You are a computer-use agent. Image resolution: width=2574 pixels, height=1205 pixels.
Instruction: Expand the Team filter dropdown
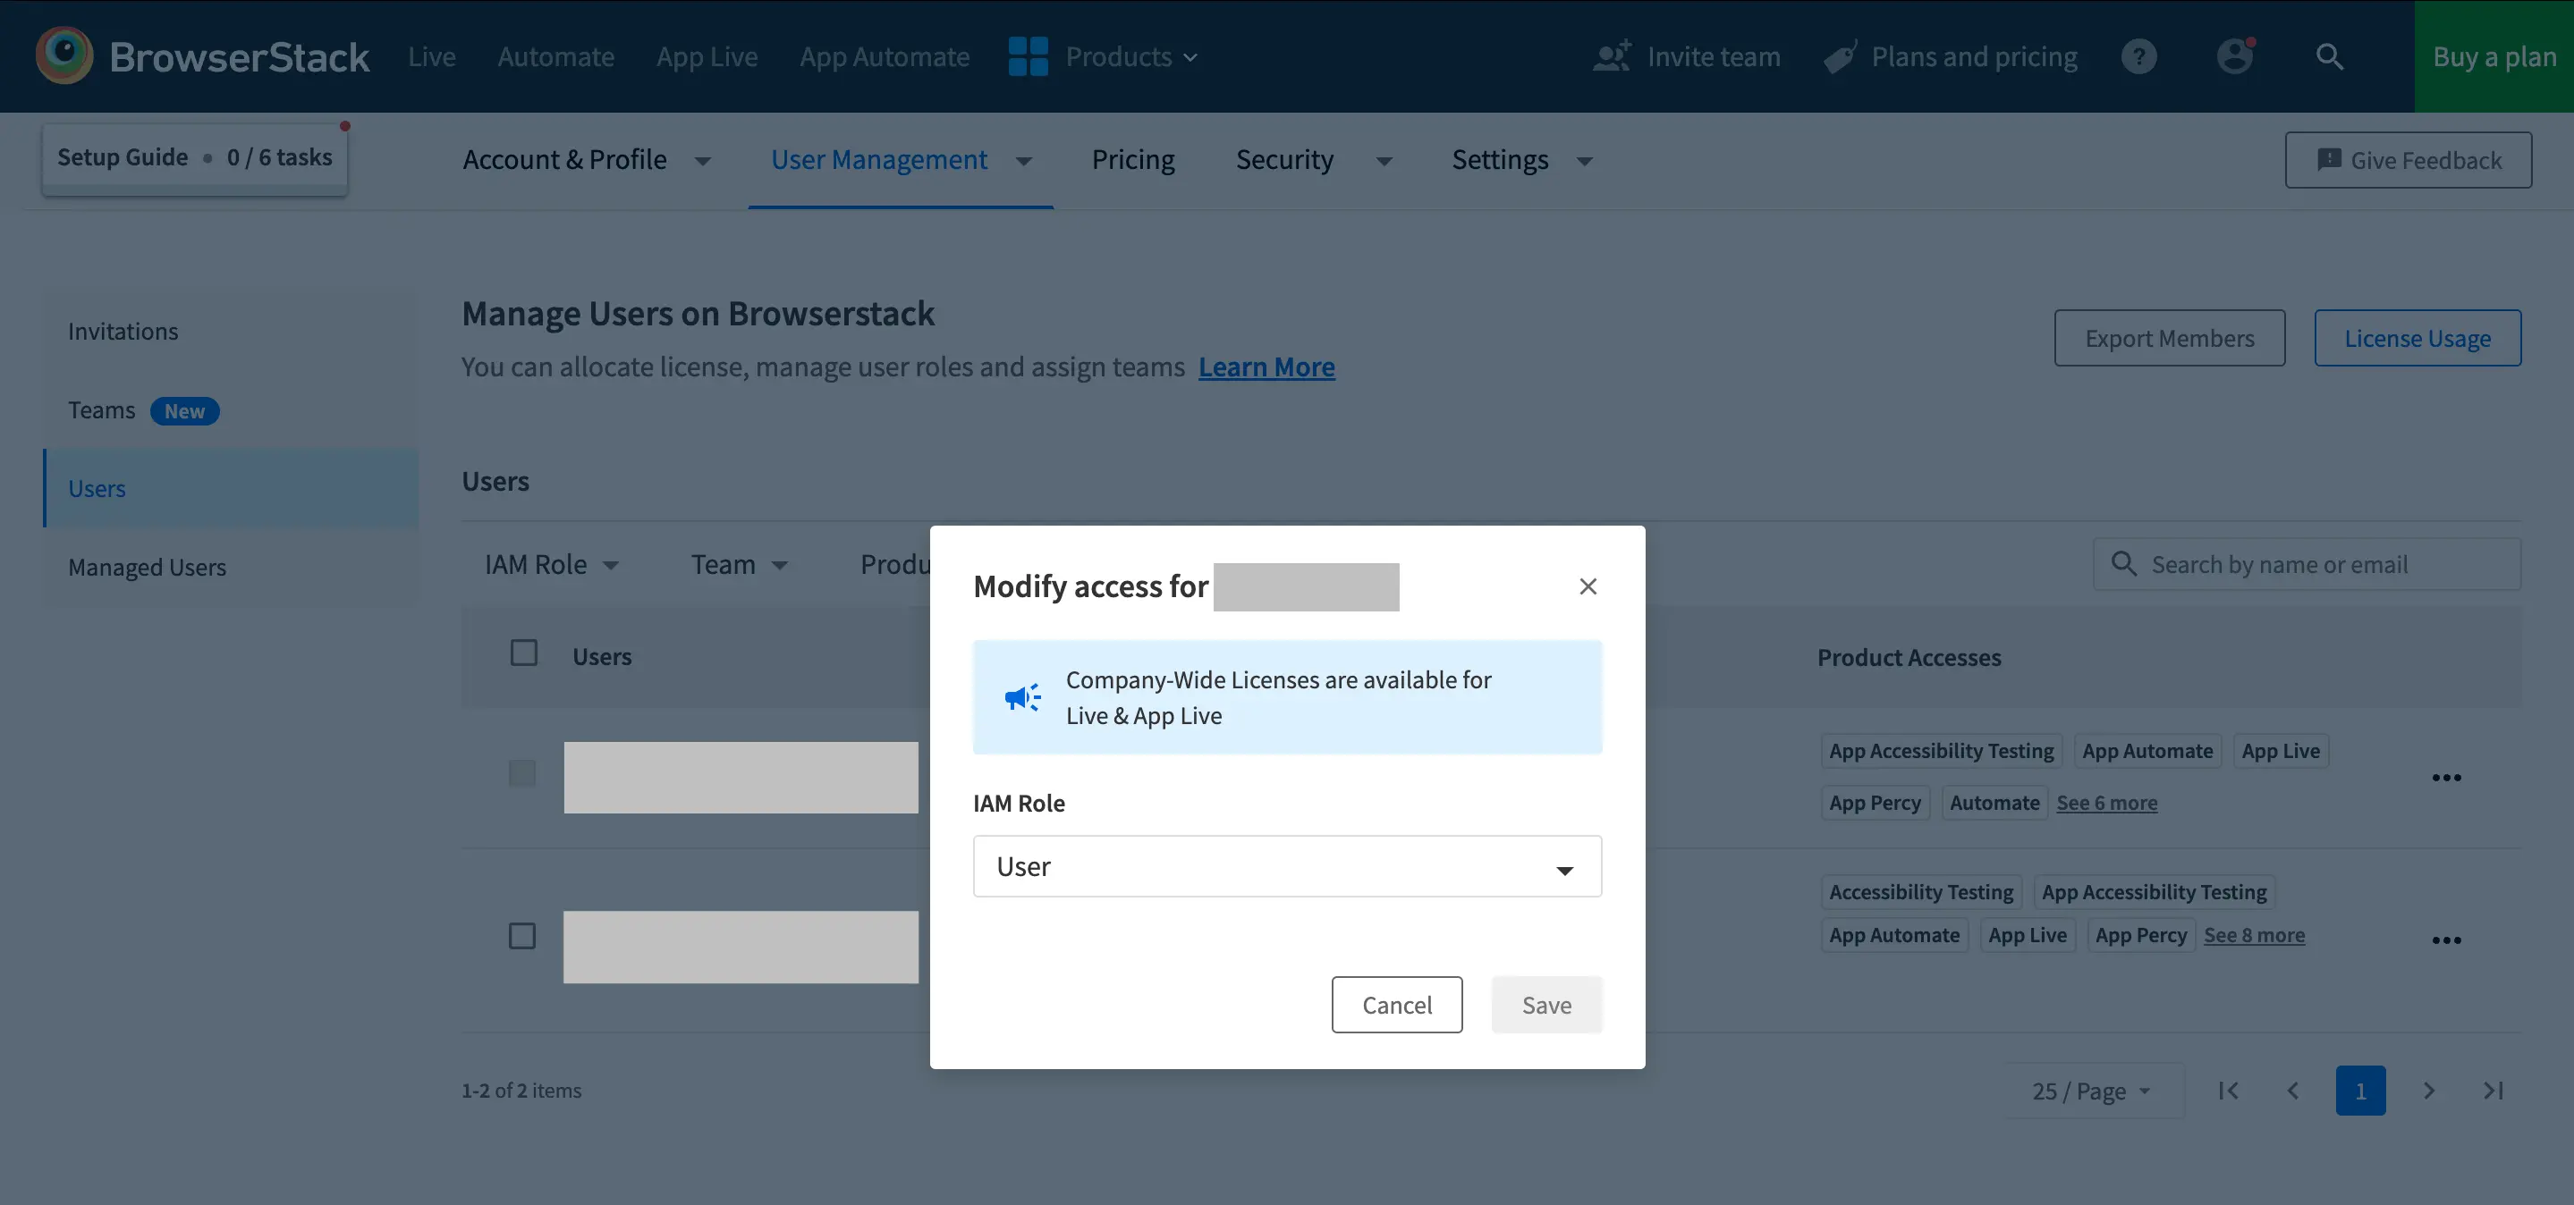pos(740,565)
